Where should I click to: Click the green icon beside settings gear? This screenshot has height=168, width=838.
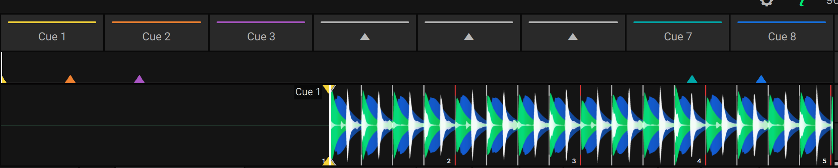[x=801, y=3]
